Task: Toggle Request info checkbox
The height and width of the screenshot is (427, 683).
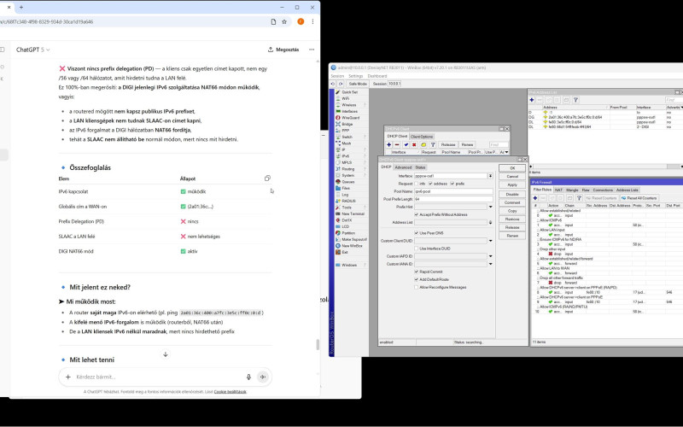Action: pyautogui.click(x=417, y=184)
